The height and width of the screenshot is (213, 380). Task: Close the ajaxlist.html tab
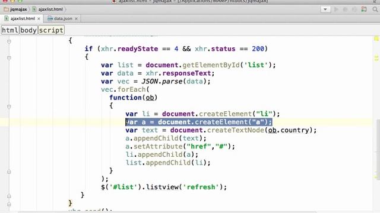click(39, 18)
